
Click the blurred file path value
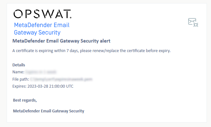pos(61,79)
